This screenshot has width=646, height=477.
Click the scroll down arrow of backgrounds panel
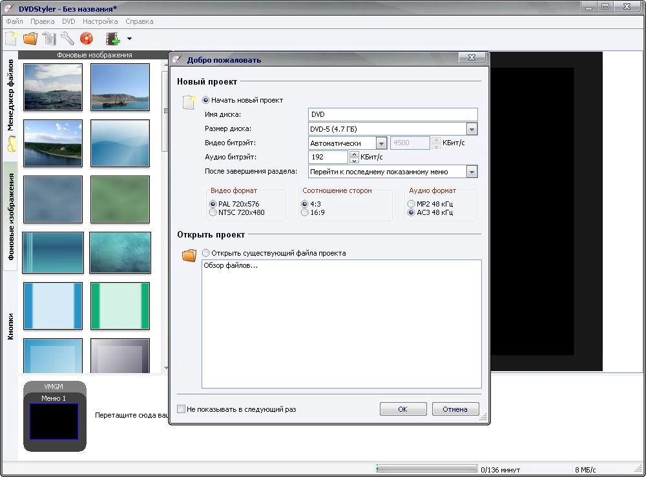[x=165, y=368]
